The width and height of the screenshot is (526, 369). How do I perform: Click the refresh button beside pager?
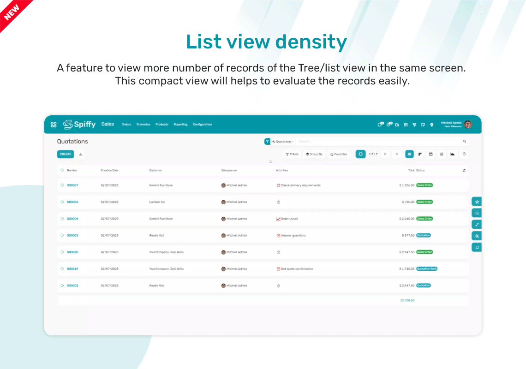coord(361,154)
